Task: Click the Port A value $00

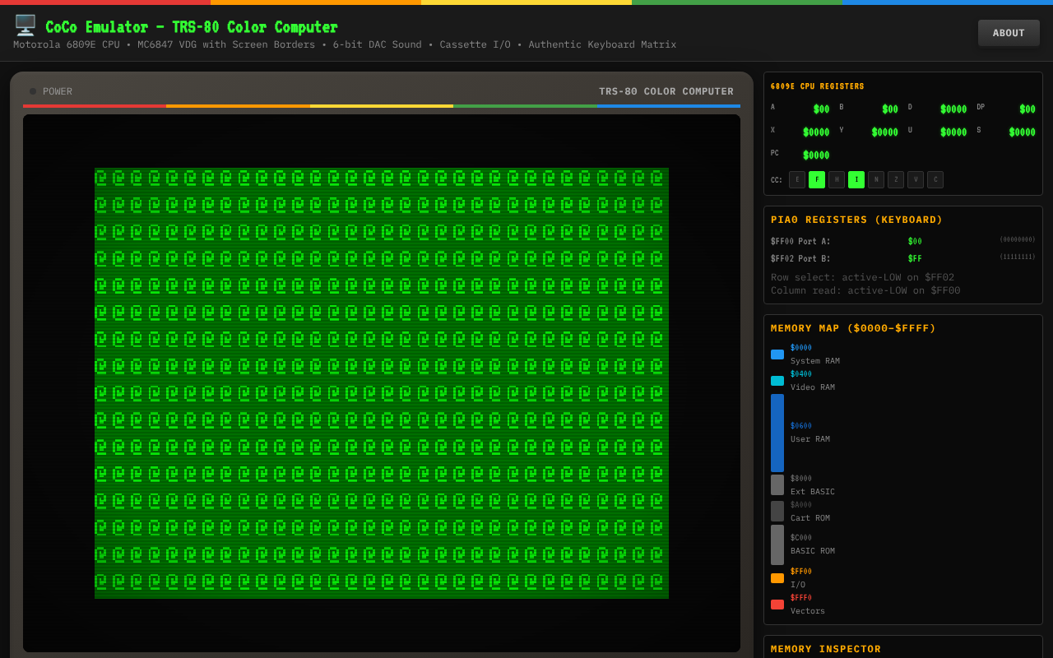Action: [915, 242]
